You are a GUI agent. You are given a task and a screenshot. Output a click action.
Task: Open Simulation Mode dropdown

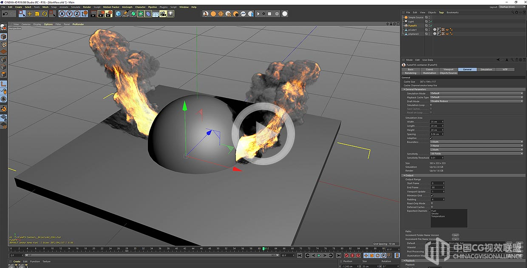(476, 93)
